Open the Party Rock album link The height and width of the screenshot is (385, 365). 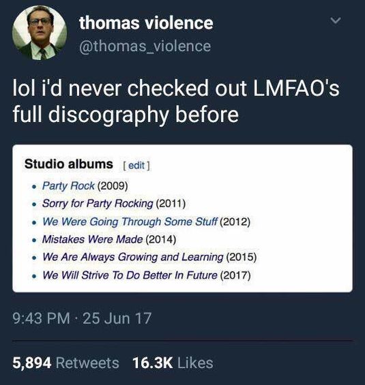(68, 185)
